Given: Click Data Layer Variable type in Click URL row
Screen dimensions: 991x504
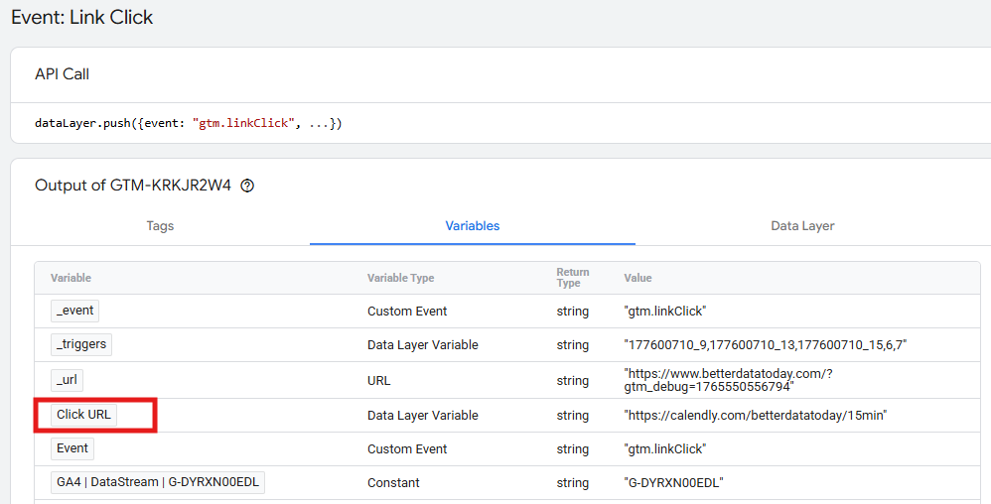Looking at the screenshot, I should 423,416.
